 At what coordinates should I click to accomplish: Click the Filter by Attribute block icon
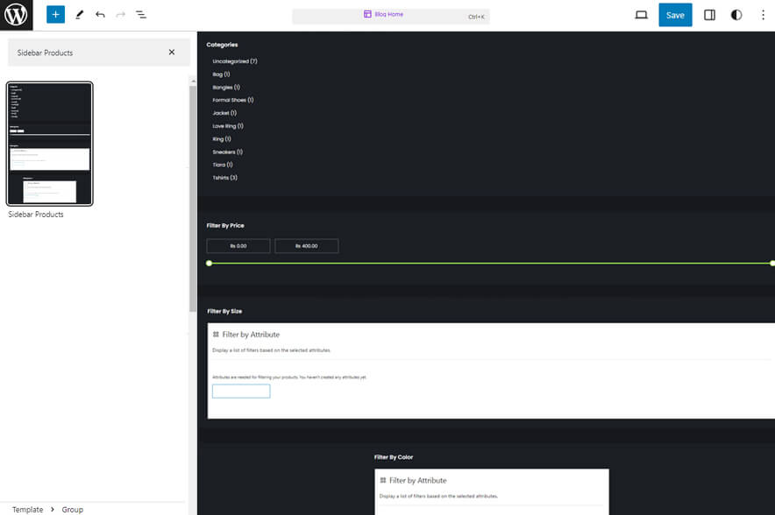point(215,334)
